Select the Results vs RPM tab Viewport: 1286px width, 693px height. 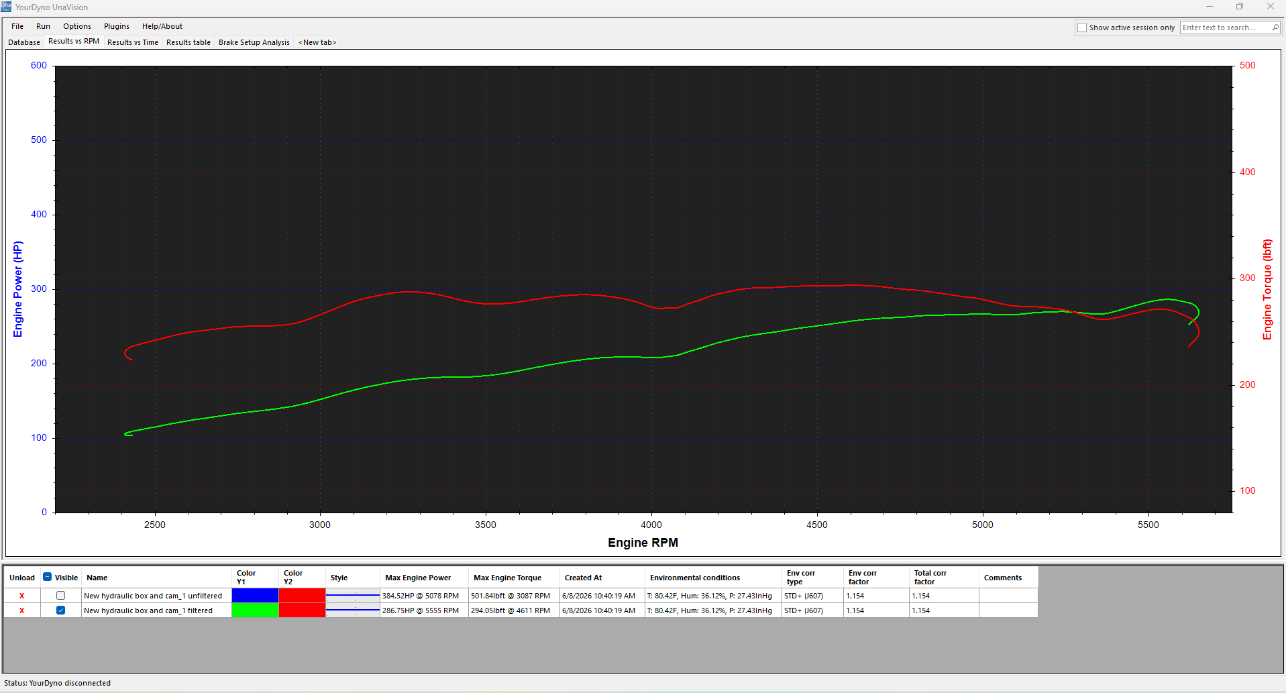coord(74,42)
